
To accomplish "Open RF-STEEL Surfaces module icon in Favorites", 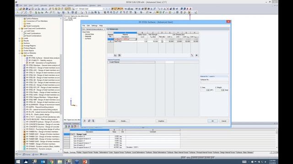I will pos(27,58).
